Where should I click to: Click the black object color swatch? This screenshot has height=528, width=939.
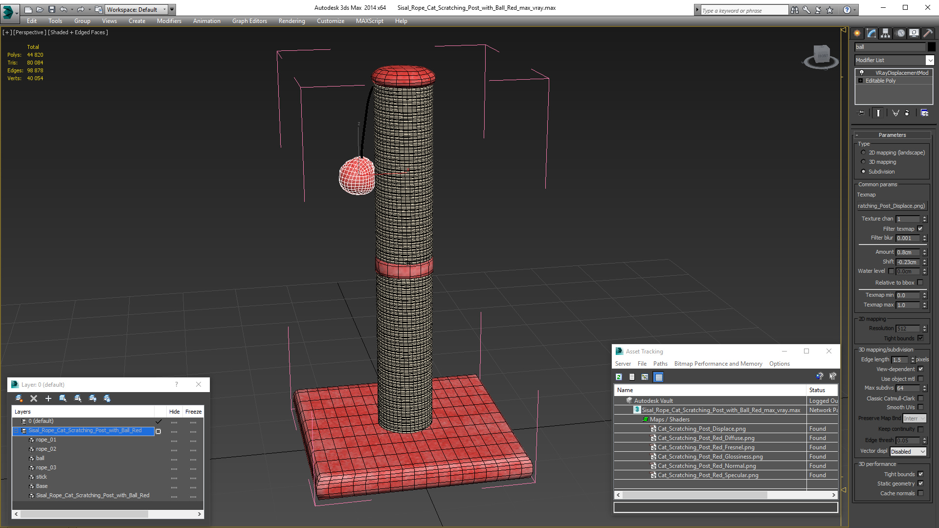tap(931, 47)
